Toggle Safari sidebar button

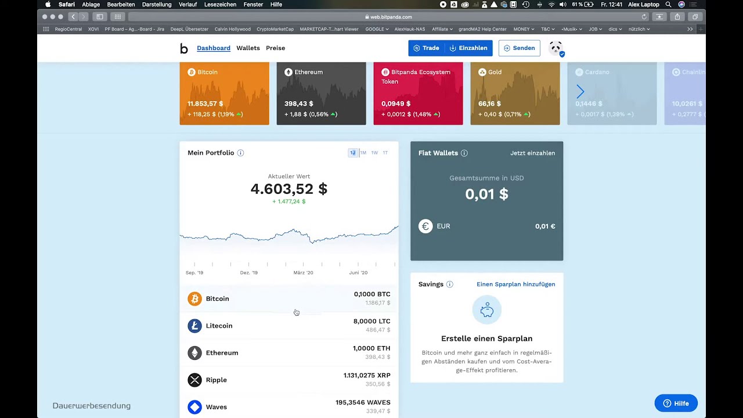[x=100, y=17]
